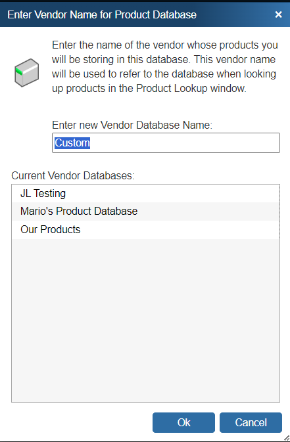Click the "Enter new Vendor Database Name:" label

132,125
